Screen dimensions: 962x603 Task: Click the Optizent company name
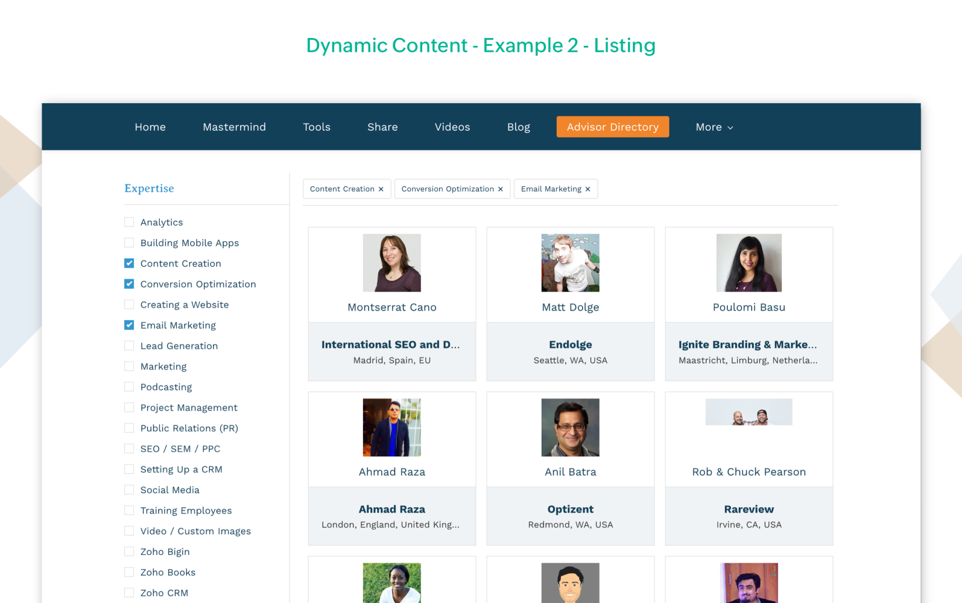coord(571,509)
